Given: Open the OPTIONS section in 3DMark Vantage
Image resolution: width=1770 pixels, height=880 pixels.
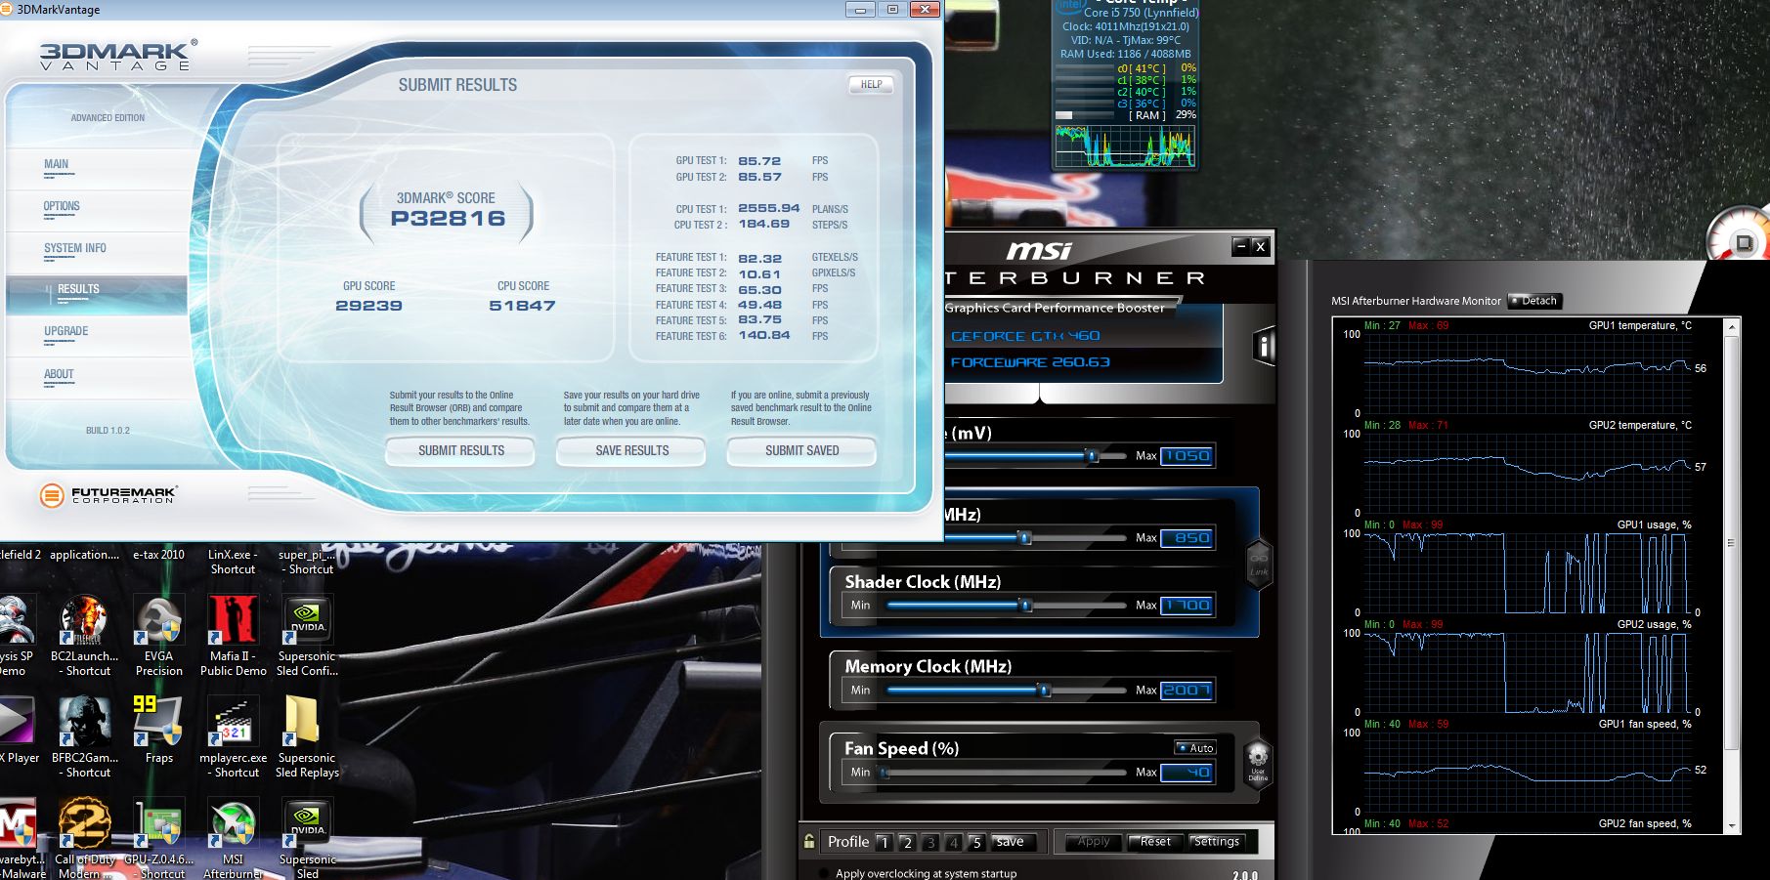Looking at the screenshot, I should coord(62,206).
